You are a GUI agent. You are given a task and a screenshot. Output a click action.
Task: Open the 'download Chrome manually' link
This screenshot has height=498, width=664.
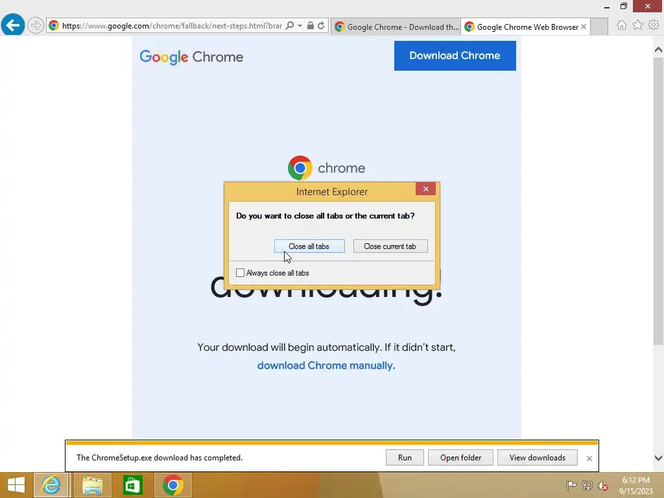click(x=326, y=366)
